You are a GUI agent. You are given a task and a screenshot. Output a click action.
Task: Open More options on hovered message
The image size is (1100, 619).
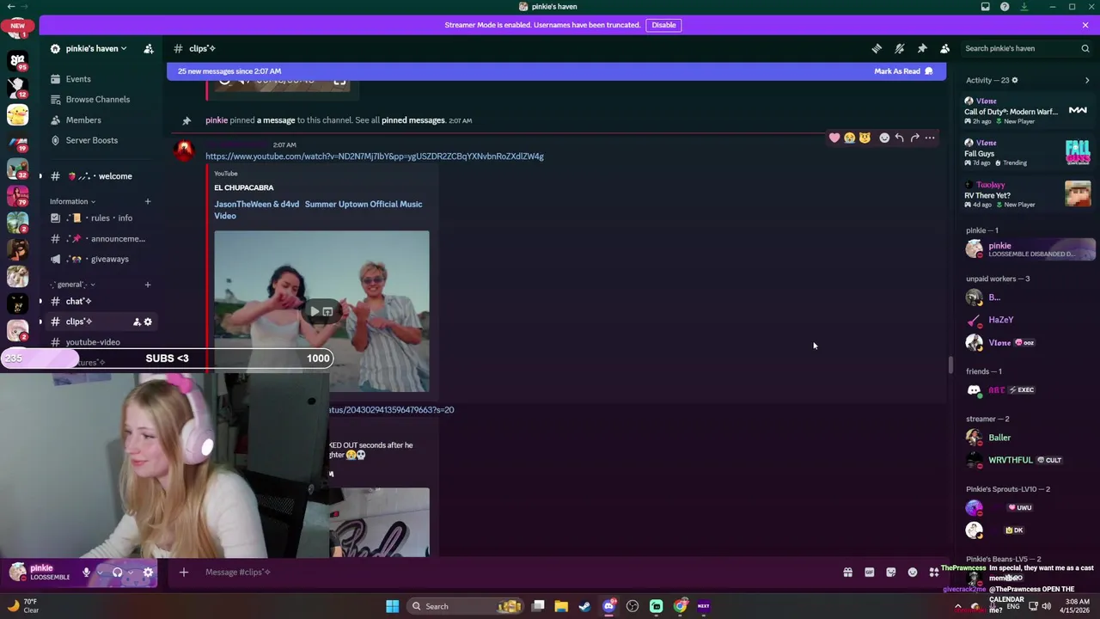[x=930, y=138]
